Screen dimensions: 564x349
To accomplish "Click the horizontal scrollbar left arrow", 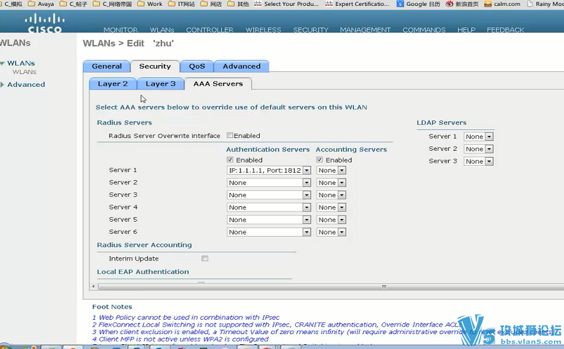I will [x=93, y=287].
